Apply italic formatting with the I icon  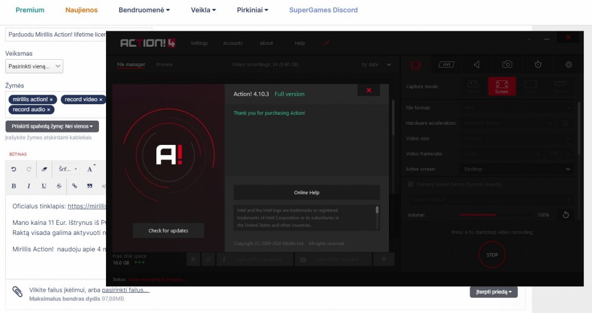point(28,186)
